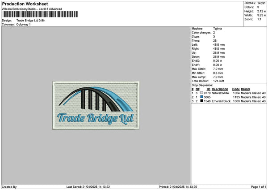Click the Total Bobbin value 121.30ft
Screen dimensions: 268x190
coord(219,81)
